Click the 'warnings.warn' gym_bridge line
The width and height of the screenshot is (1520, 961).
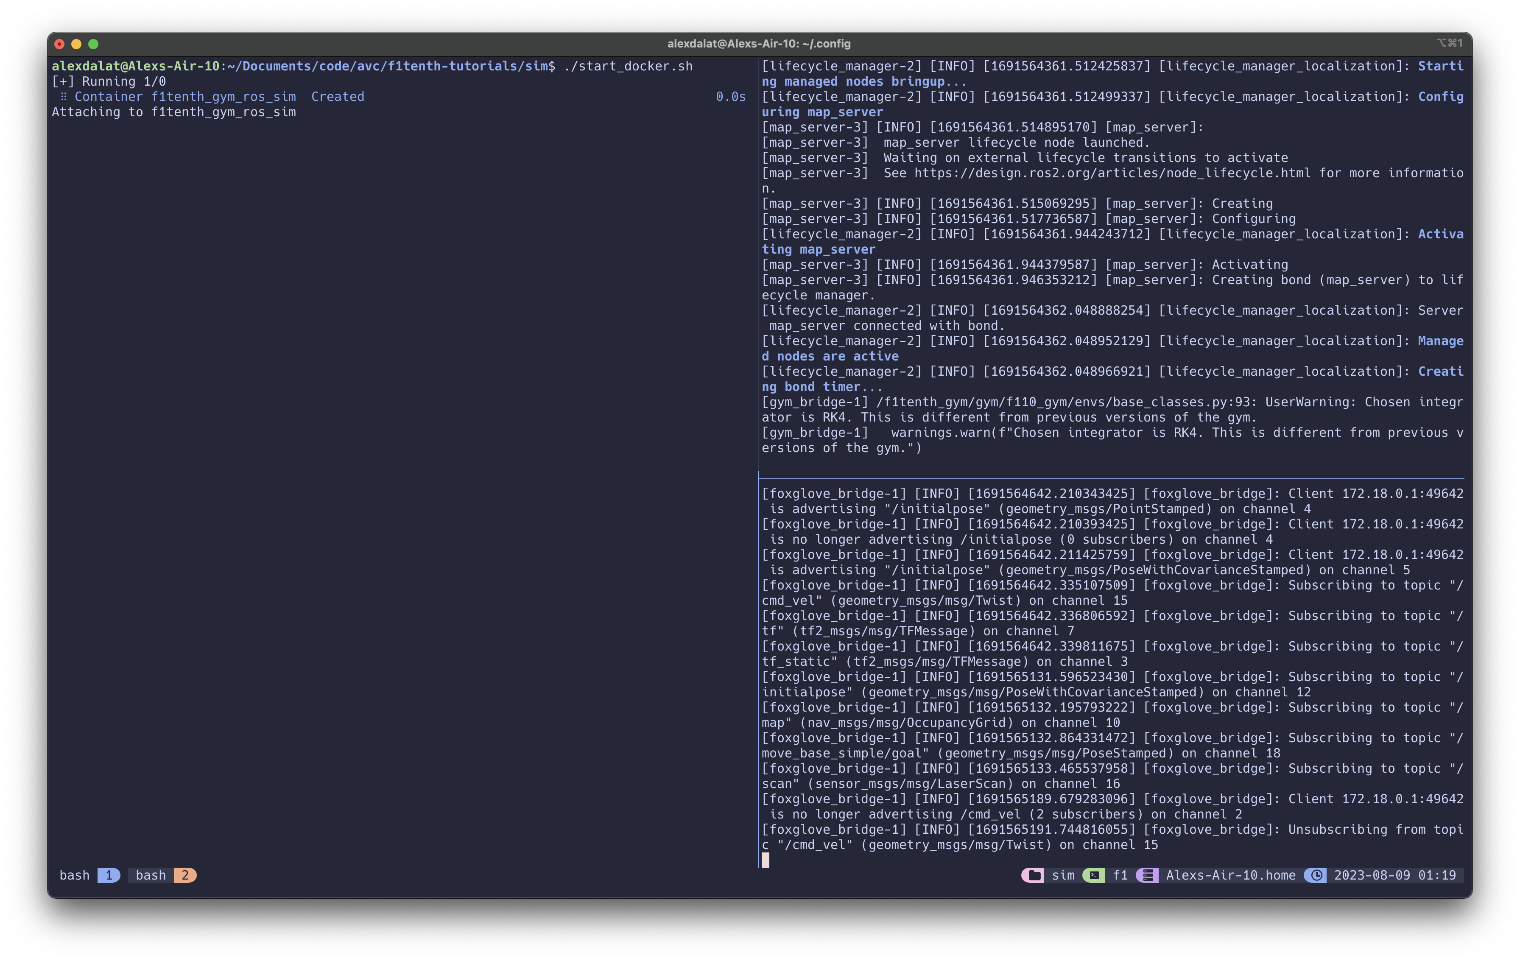click(x=1112, y=440)
